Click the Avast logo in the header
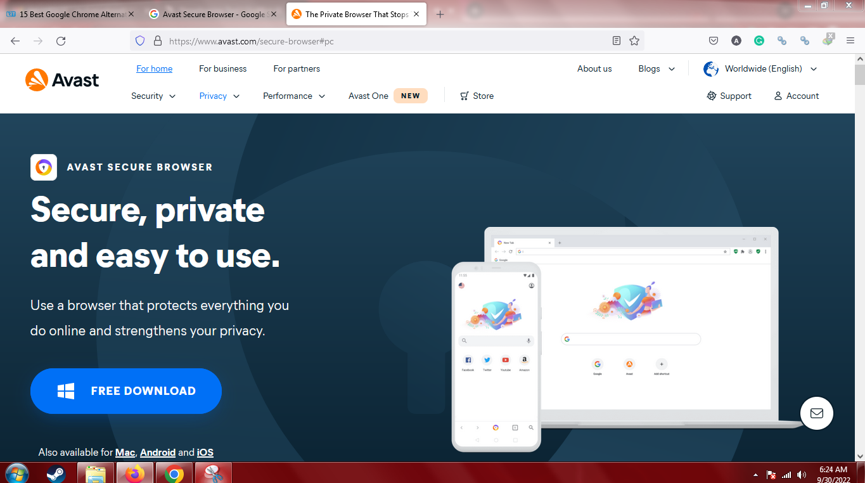Screen dimensions: 865x483 62,80
